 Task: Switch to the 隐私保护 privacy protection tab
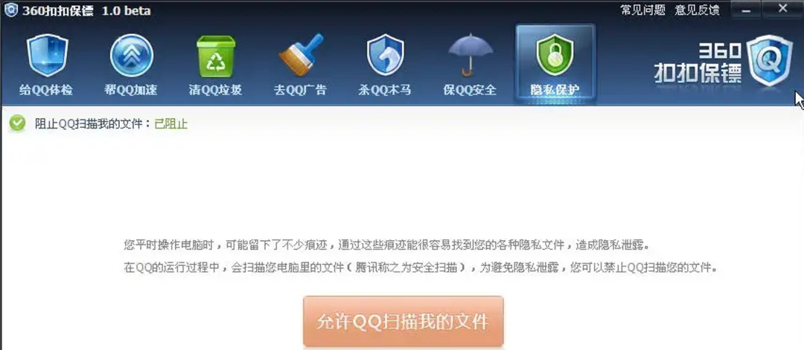click(x=555, y=64)
